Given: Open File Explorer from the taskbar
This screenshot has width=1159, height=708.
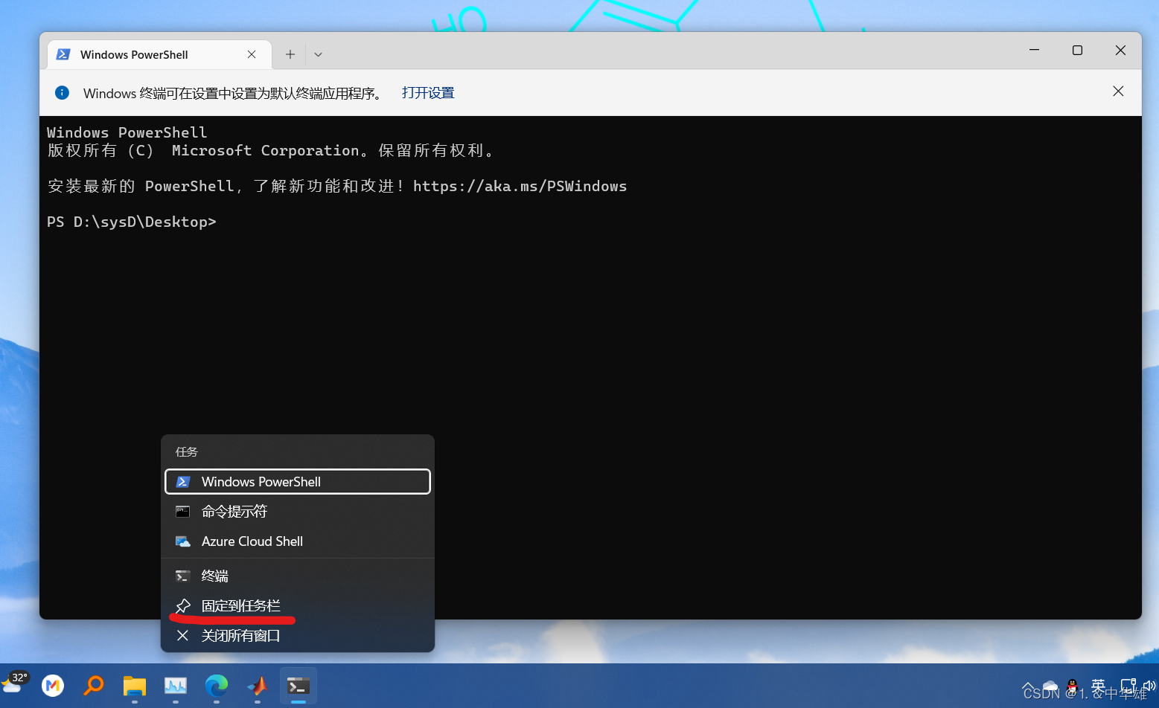Looking at the screenshot, I should [135, 686].
